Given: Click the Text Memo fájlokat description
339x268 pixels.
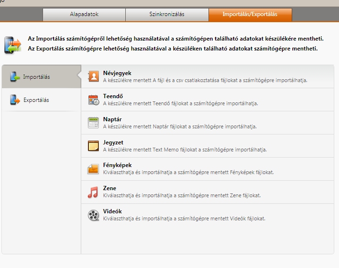Looking at the screenshot, I should [x=185, y=150].
